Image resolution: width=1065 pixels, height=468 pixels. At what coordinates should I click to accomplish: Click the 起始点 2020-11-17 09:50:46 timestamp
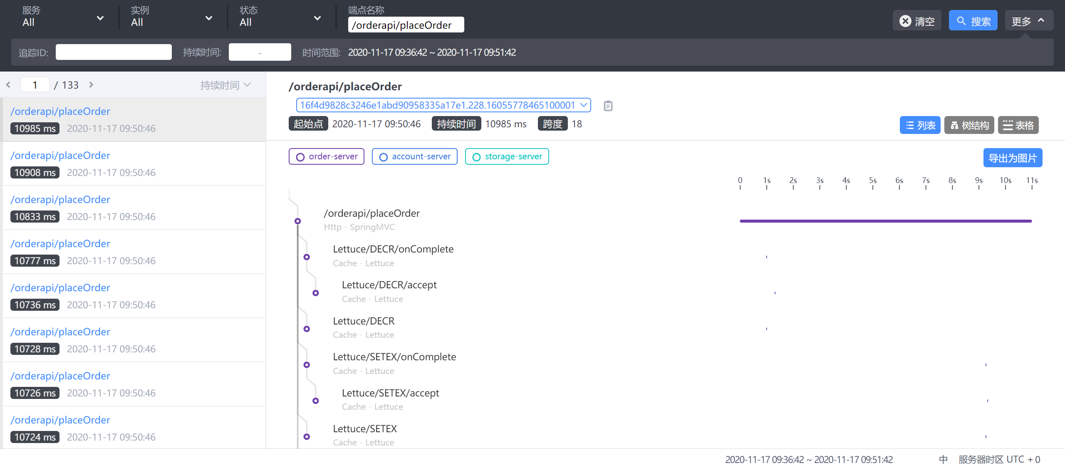coord(355,124)
